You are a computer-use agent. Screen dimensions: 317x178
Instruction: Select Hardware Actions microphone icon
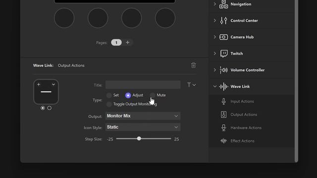[x=223, y=128]
